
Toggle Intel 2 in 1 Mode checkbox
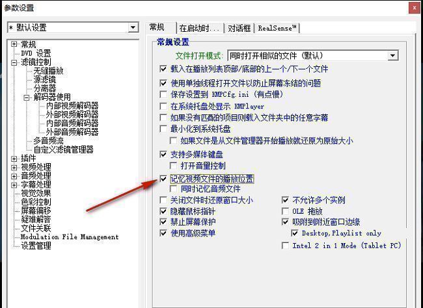(x=285, y=246)
